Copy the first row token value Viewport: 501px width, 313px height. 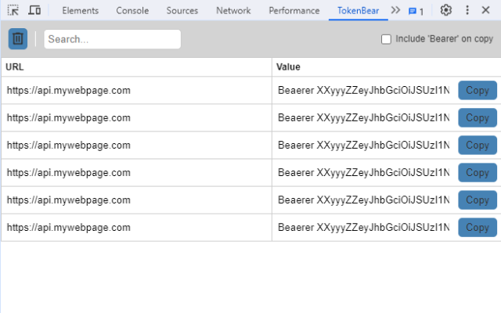(478, 91)
